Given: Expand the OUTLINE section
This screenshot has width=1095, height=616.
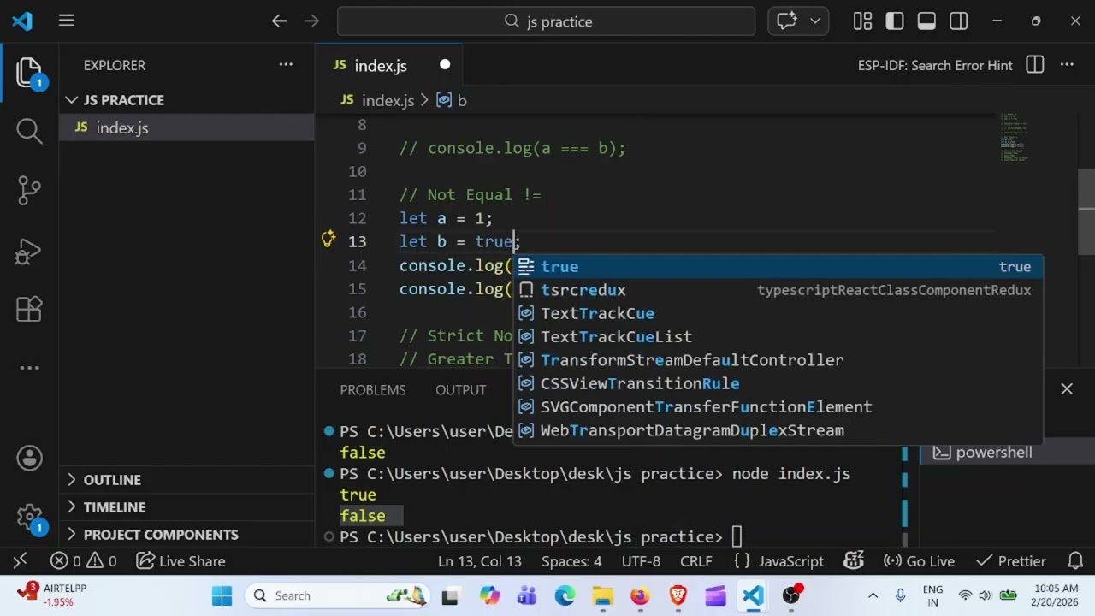Looking at the screenshot, I should tap(187, 480).
